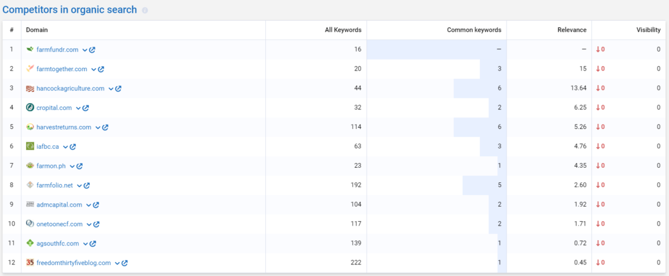669x276 pixels.
Task: Open the freedomthirtyfiveblog.com domain link
Action: 74,263
